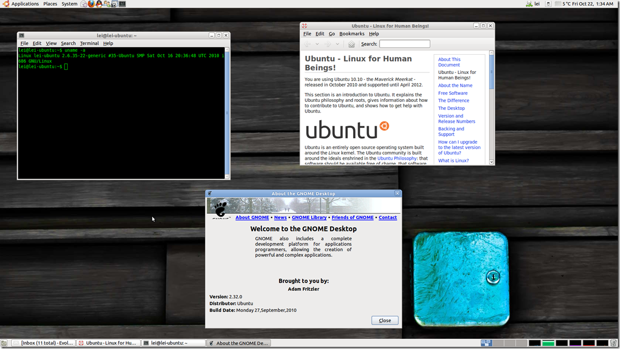Open the GNOME Library link

(x=309, y=218)
